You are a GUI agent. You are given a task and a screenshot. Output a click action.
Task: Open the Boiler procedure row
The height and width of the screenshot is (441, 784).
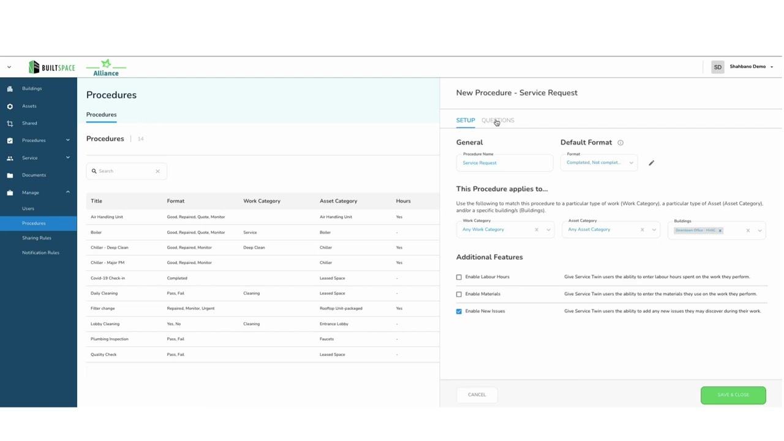[263, 233]
